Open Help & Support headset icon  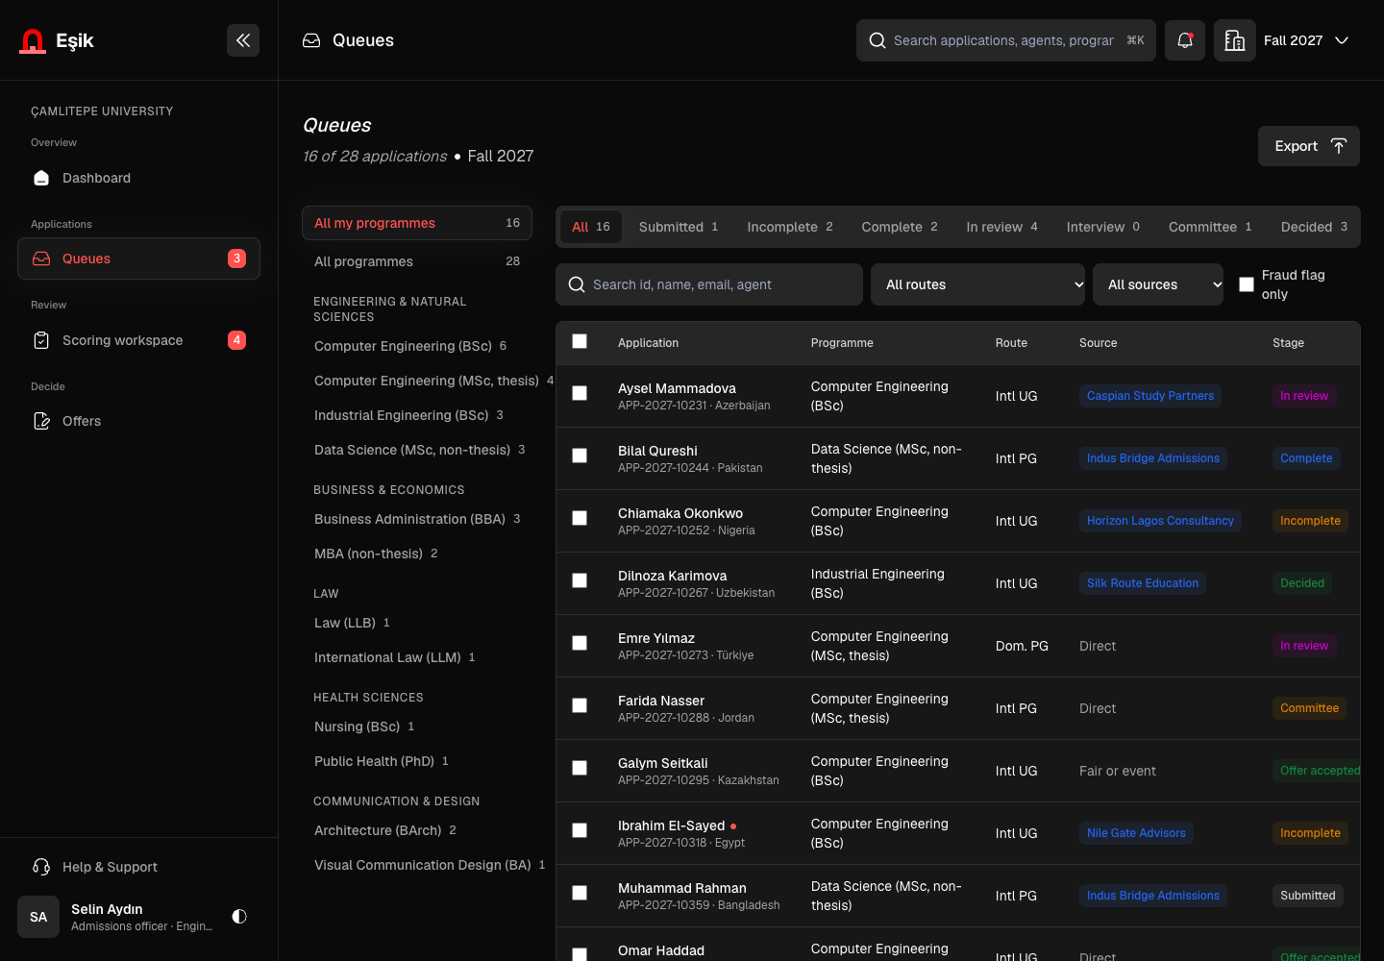[x=41, y=867]
